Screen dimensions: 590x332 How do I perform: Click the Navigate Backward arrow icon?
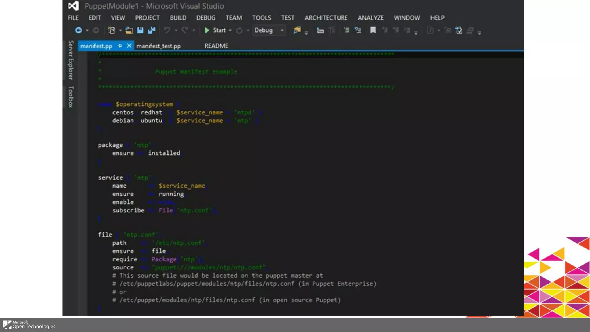(x=78, y=30)
